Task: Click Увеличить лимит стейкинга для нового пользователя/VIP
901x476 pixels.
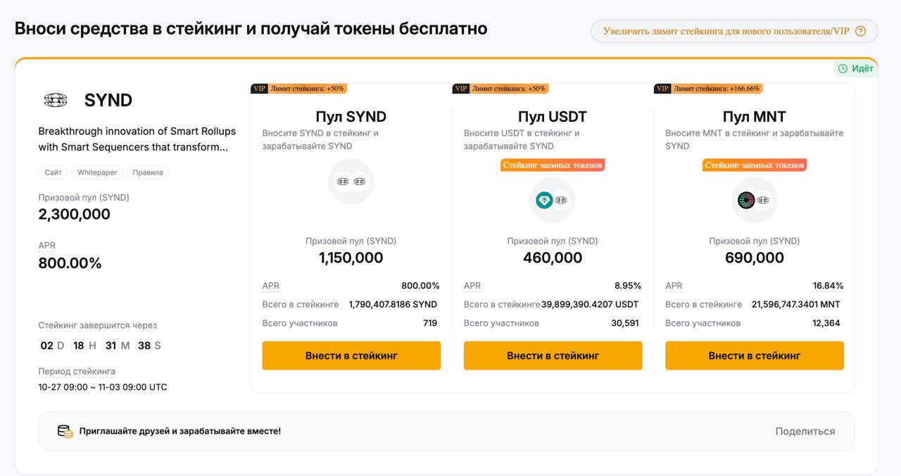Action: pos(725,31)
